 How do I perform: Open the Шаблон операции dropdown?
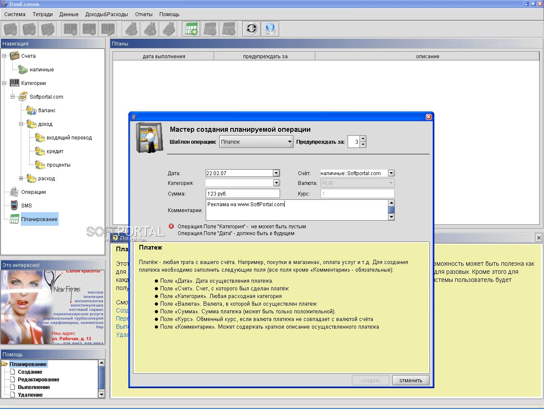coord(256,142)
